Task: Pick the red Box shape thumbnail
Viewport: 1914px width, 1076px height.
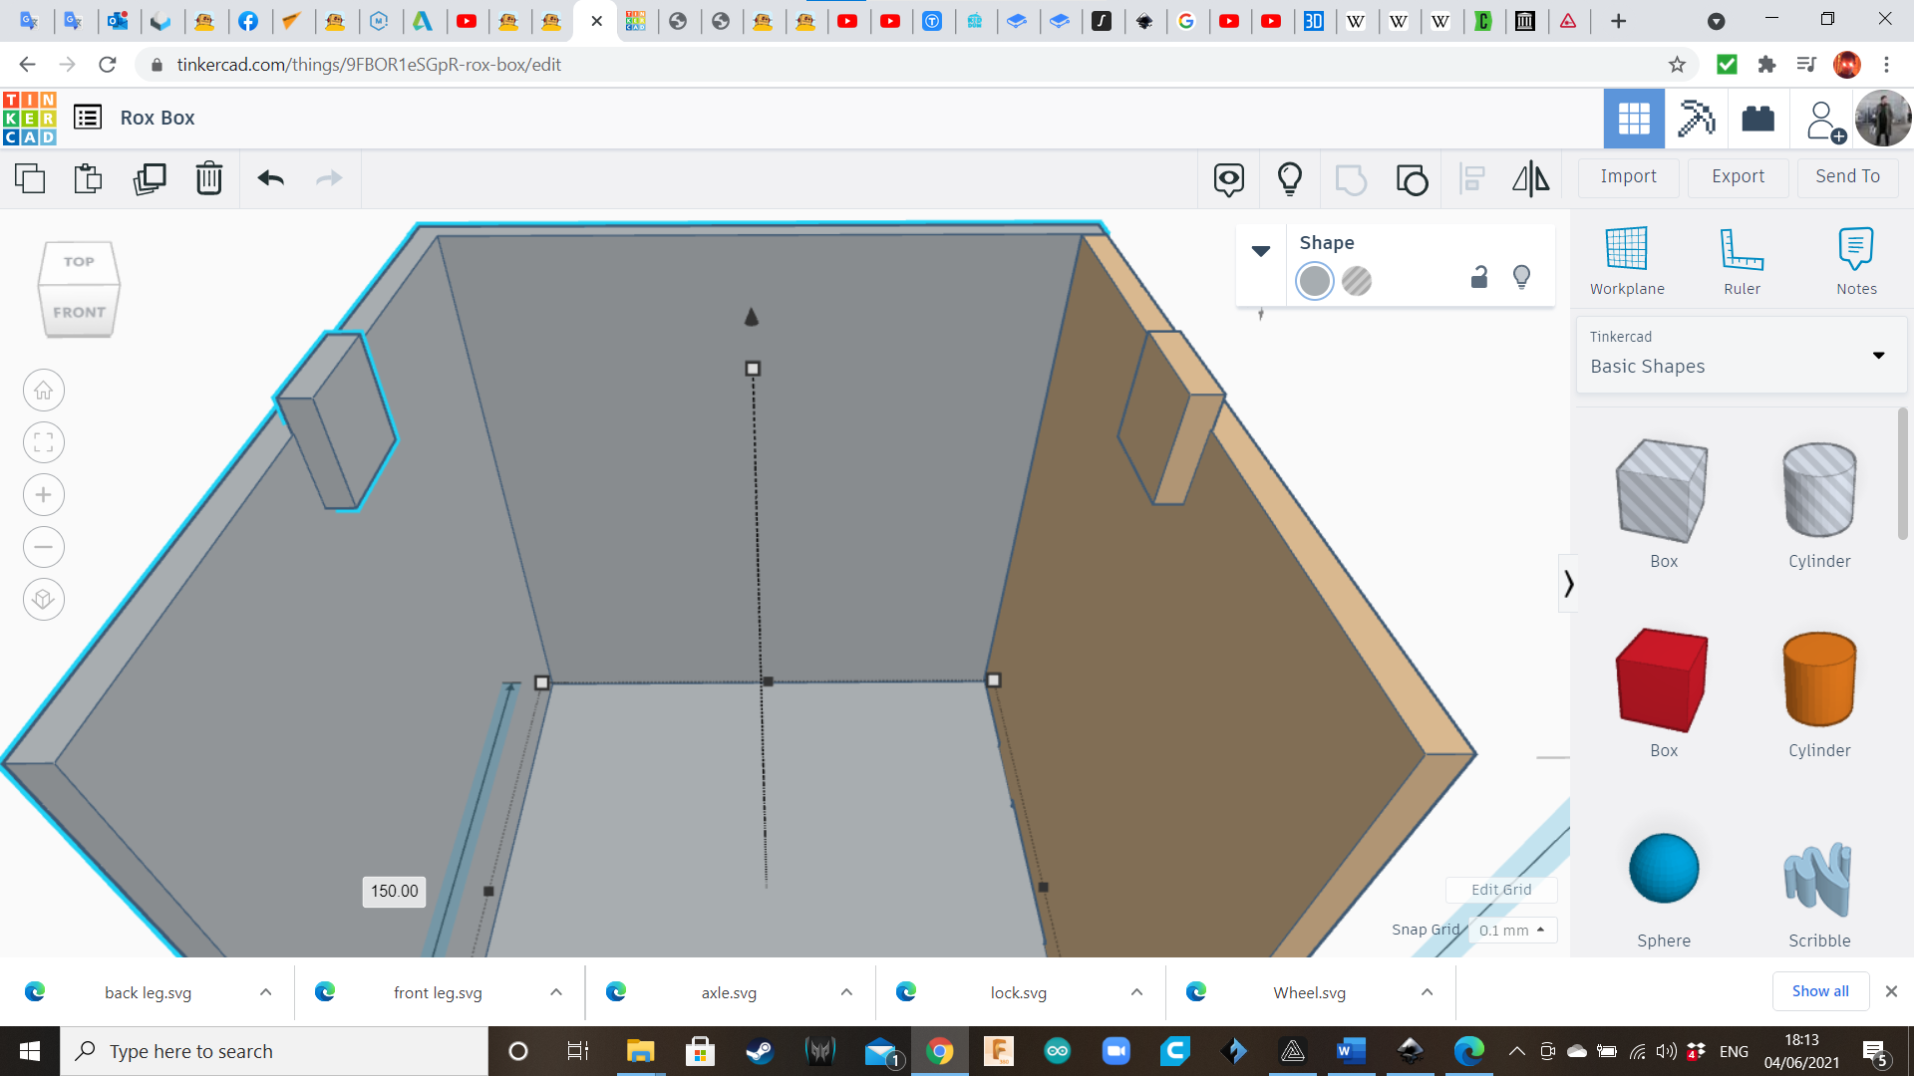Action: point(1663,682)
